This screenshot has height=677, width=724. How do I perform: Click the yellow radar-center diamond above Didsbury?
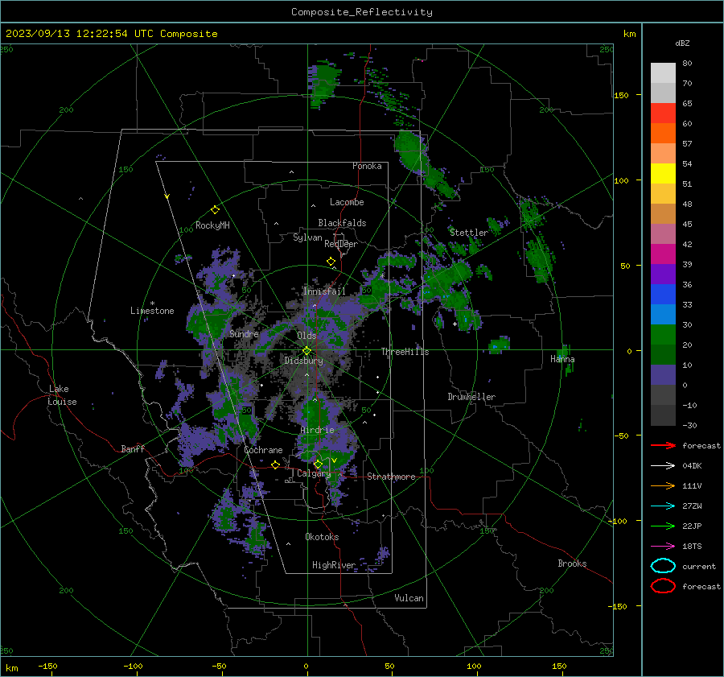tap(306, 351)
